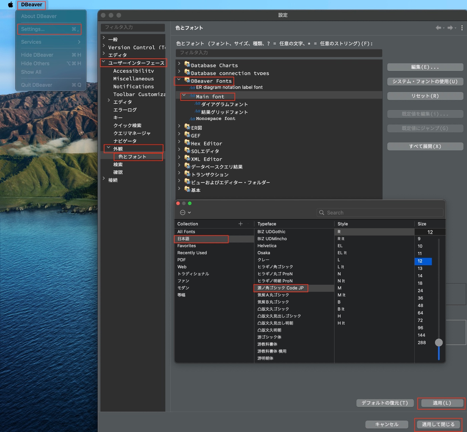The width and height of the screenshot is (467, 432).
Task: Click the settings tree filter field
Action: click(133, 27)
